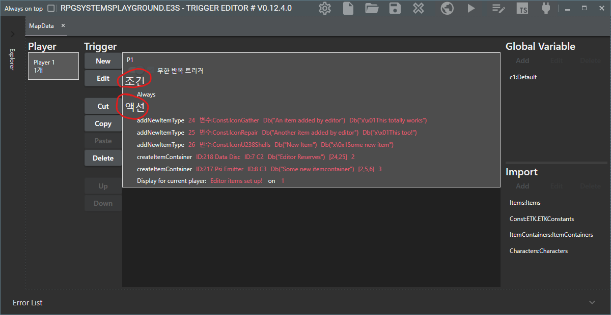
Task: Move the trigger Down
Action: pyautogui.click(x=103, y=203)
